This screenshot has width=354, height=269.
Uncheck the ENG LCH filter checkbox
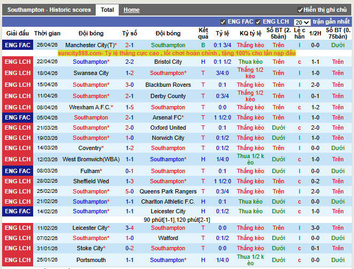[258, 22]
